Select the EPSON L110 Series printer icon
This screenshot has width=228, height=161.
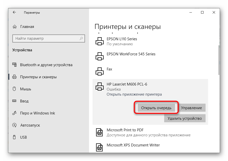point(100,41)
